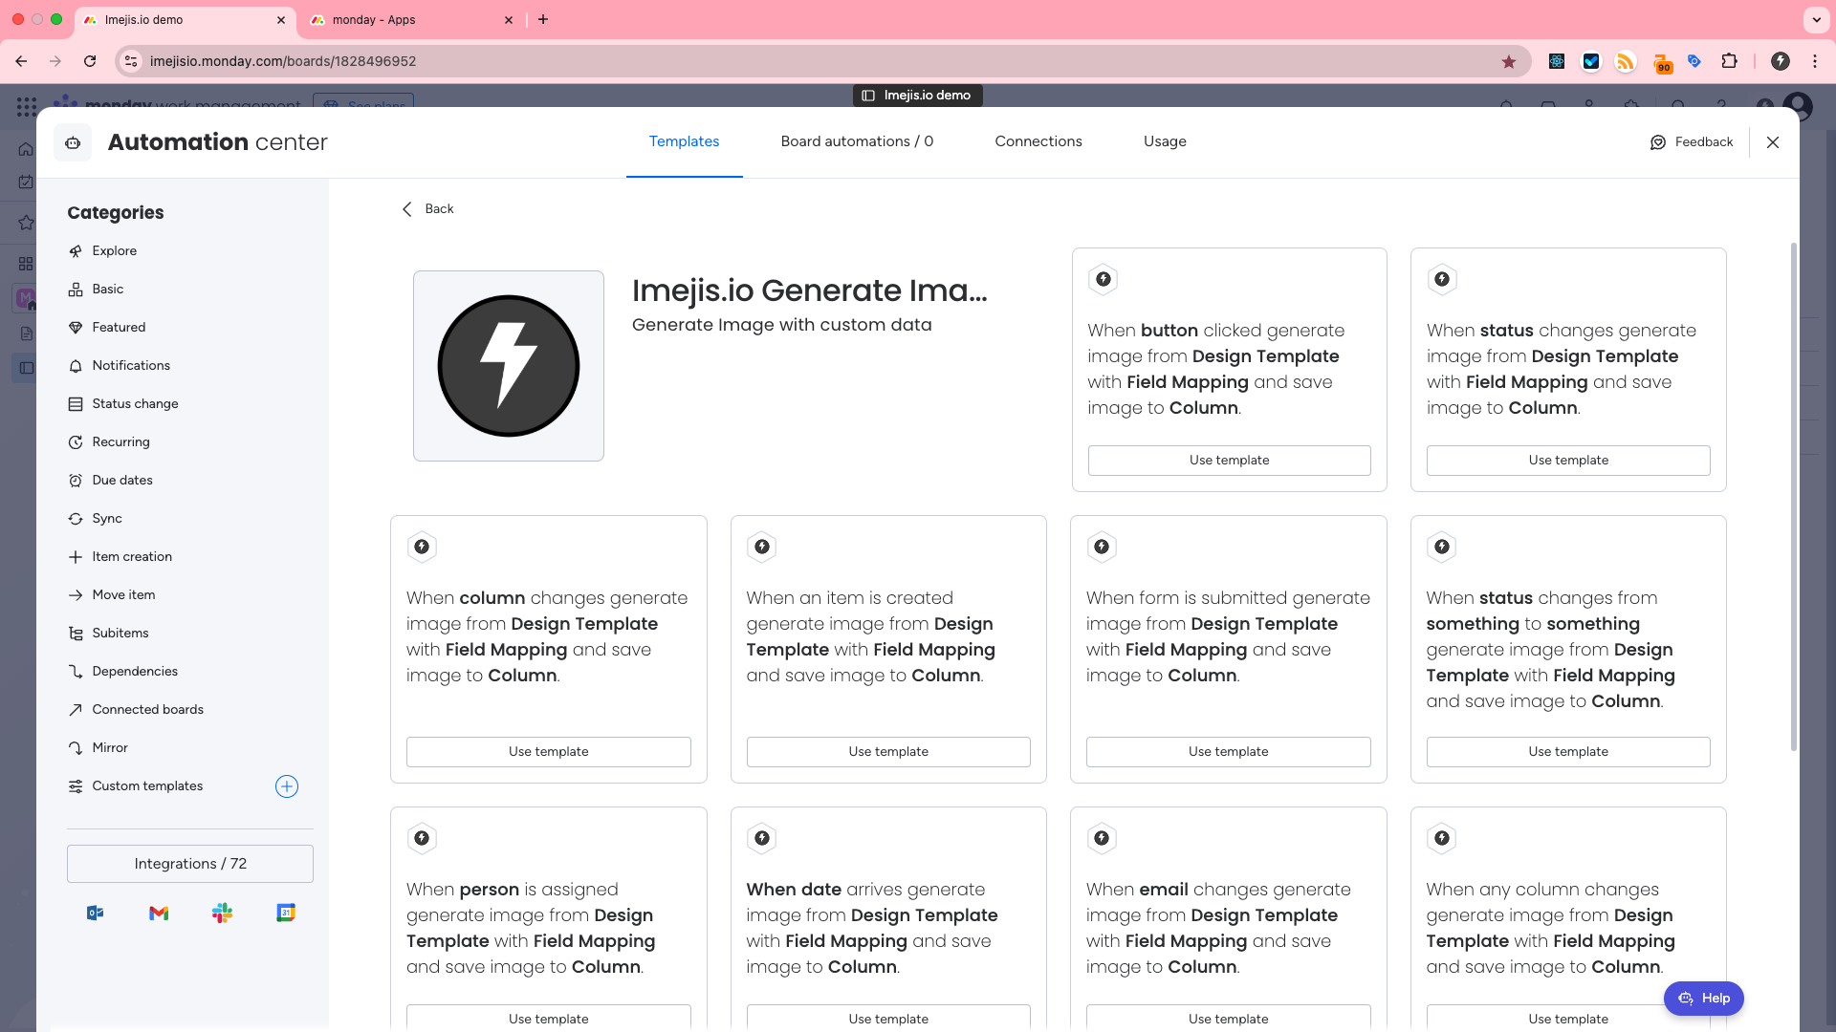Screen dimensions: 1836x1032
Task: Open a new browser tab
Action: pos(543,19)
